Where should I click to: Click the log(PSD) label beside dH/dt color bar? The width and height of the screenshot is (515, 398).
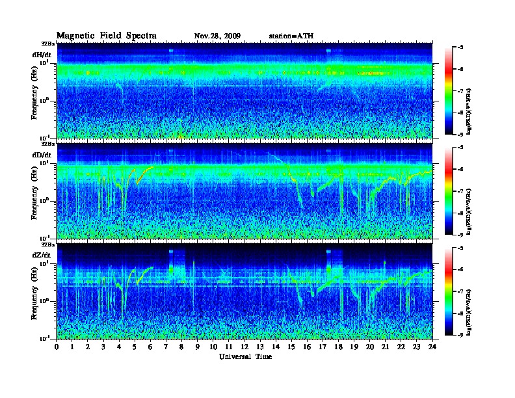pyautogui.click(x=469, y=111)
